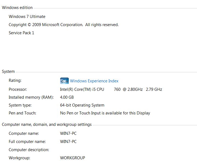Click 'Computer name, domain, and workgroup settings' heading
The width and height of the screenshot is (197, 162).
(x=47, y=124)
